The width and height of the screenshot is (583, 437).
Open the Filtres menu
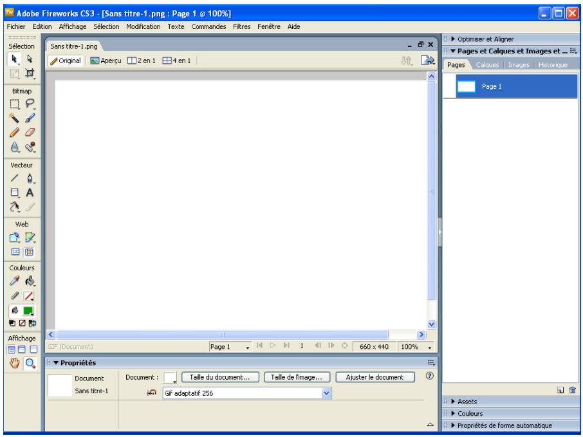click(242, 26)
